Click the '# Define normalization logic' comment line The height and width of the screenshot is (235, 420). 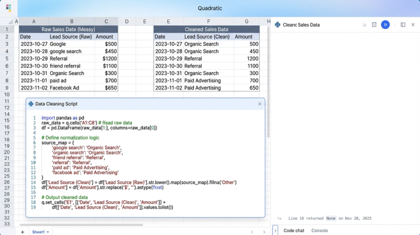[70, 138]
